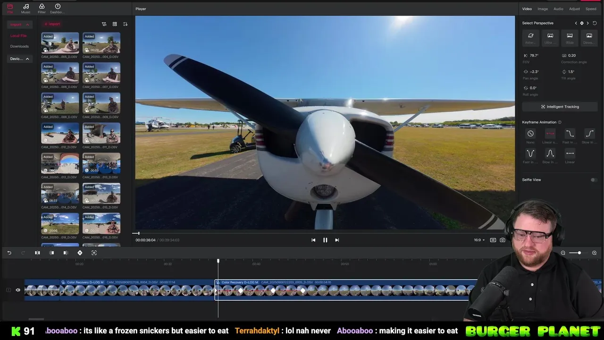Edit the FOV value 79.7°
The width and height of the screenshot is (604, 340).
click(534, 55)
